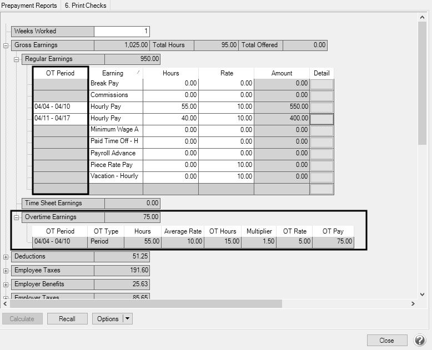This screenshot has width=432, height=350.
Task: Collapse the Overtime Earnings section
Action: click(17, 217)
